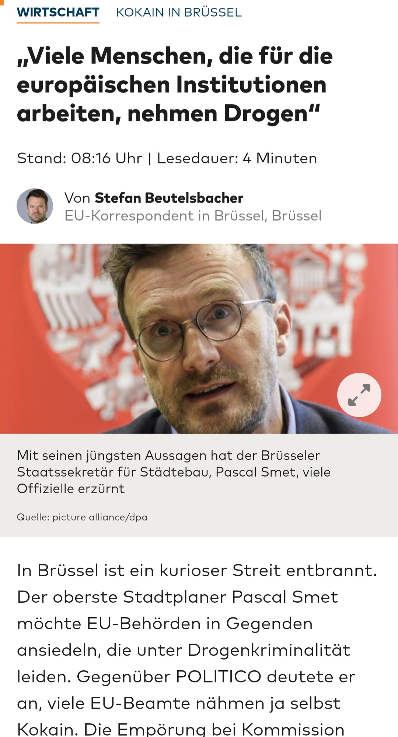The image size is (398, 737).
Task: Tap the first article paragraph about Brüssel
Action: pos(197,649)
